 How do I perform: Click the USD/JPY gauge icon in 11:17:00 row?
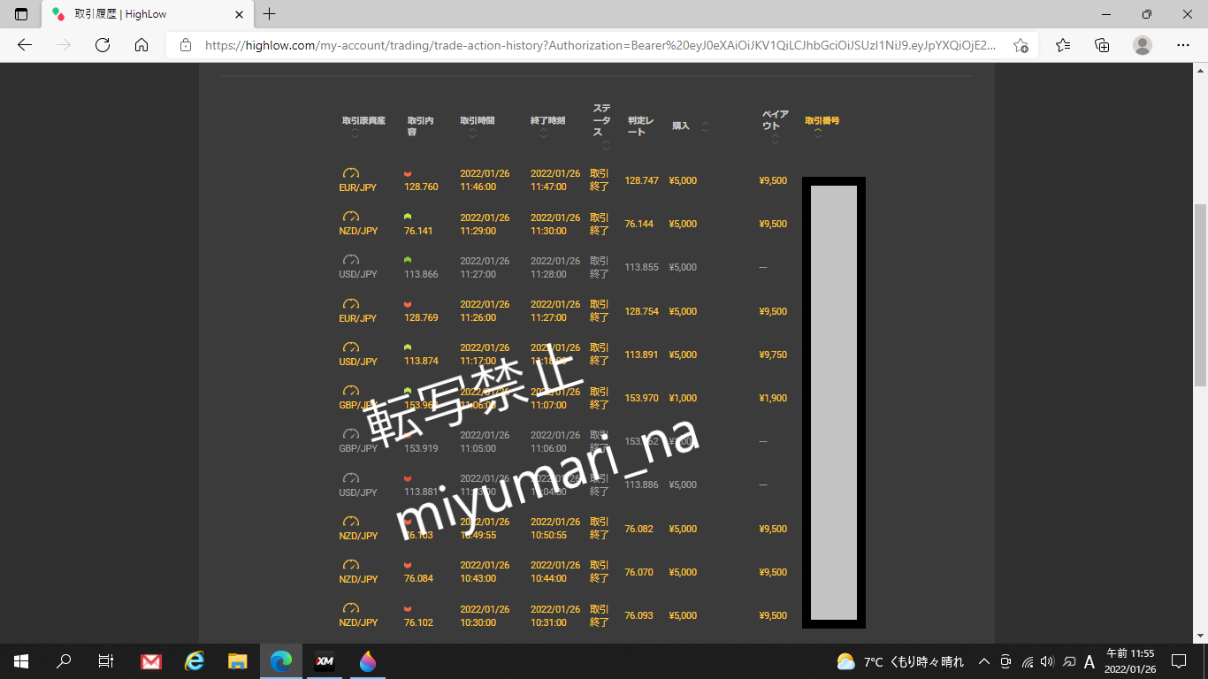coord(351,347)
